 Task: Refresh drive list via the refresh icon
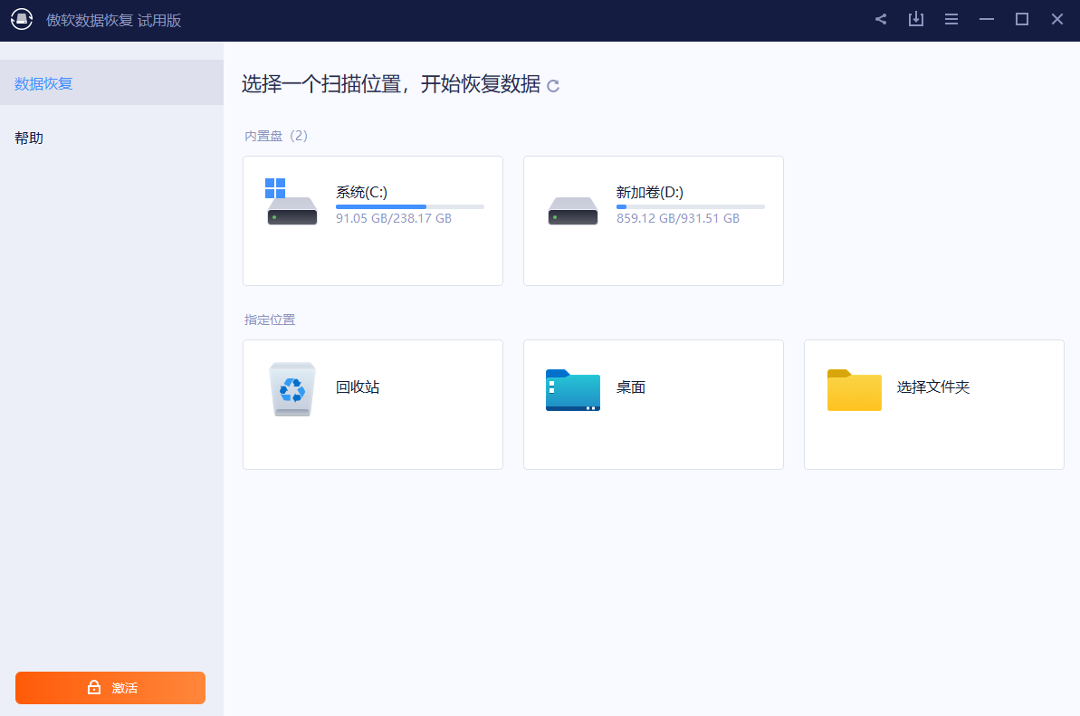click(552, 86)
